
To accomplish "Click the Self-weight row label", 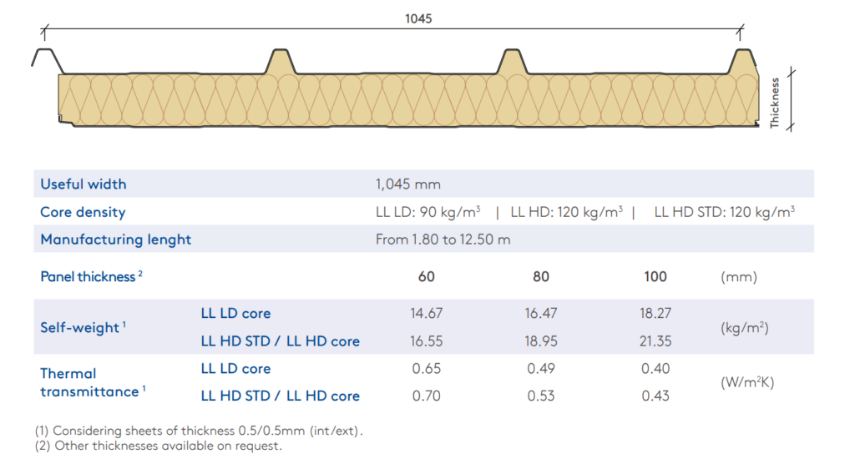I will pyautogui.click(x=83, y=328).
